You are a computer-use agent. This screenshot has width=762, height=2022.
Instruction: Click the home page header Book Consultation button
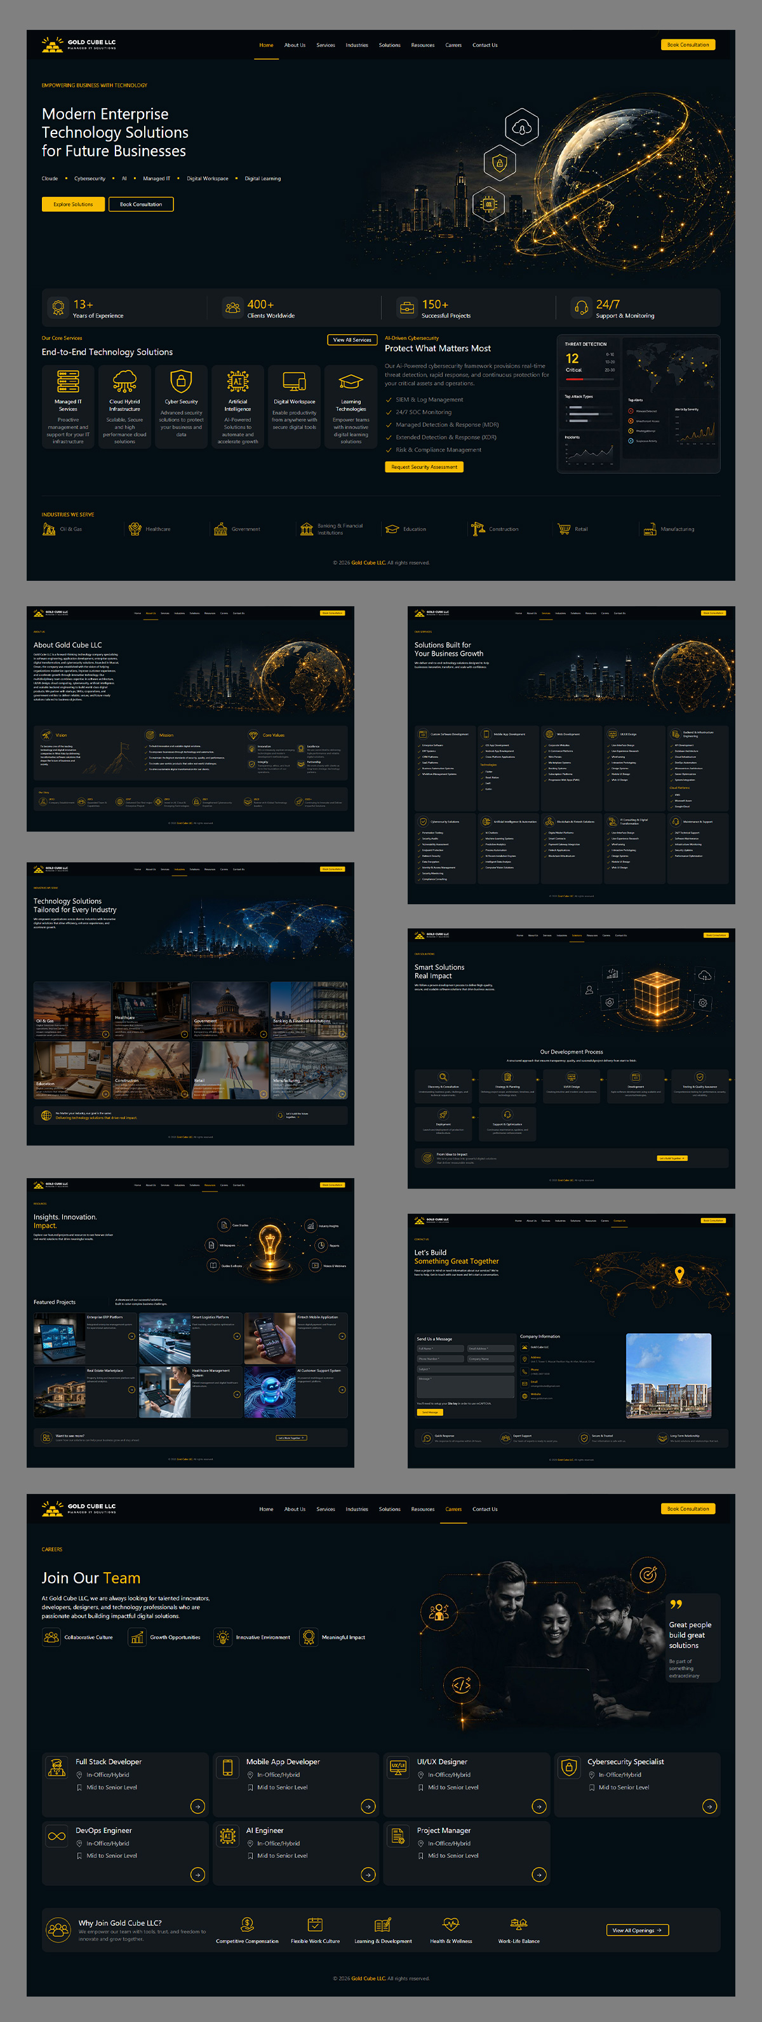pyautogui.click(x=688, y=44)
